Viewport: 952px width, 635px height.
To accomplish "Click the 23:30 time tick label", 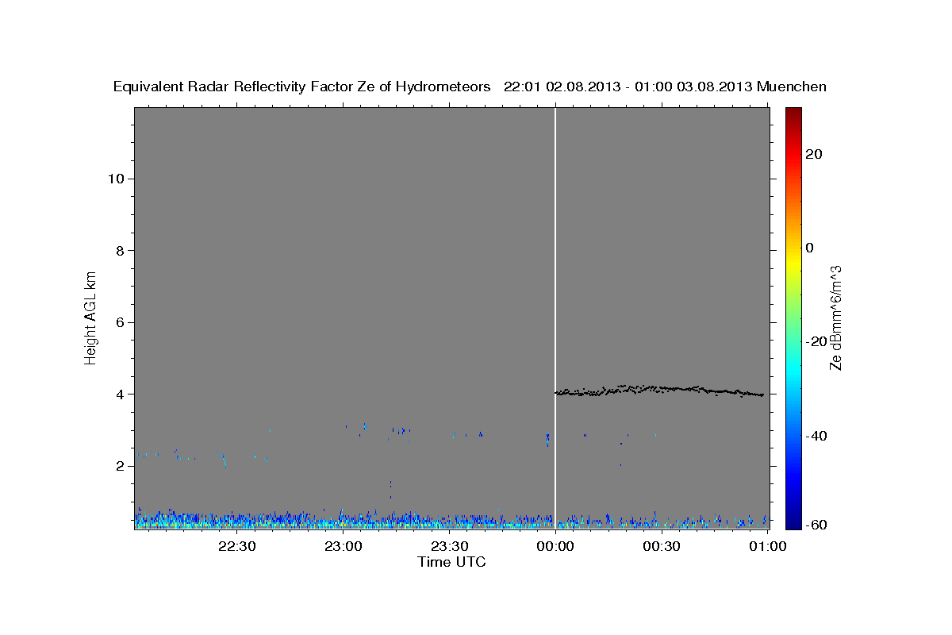I will coord(449,547).
